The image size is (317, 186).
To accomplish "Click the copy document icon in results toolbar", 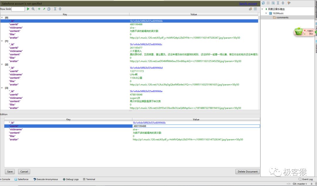I will (49, 9).
